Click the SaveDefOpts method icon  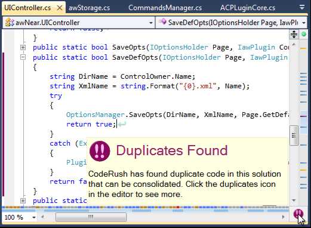(162, 21)
